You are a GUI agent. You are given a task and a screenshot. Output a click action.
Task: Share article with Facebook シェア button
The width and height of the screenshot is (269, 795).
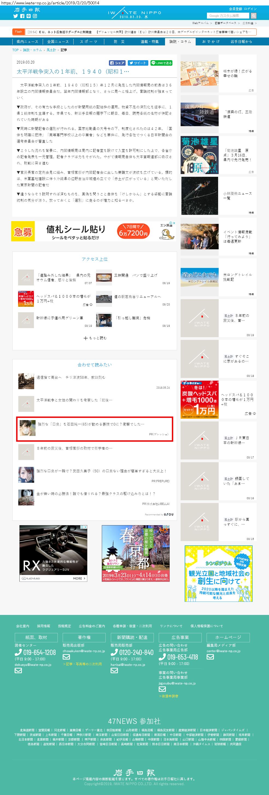(x=117, y=63)
